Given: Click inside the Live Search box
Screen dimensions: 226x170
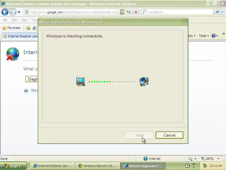Looking at the screenshot, I should pos(177,12).
